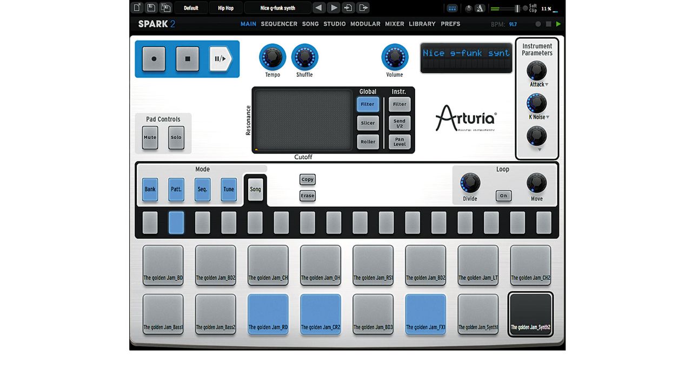Screen dimensions: 692x389
Task: Enable the Roller effect
Action: [368, 142]
